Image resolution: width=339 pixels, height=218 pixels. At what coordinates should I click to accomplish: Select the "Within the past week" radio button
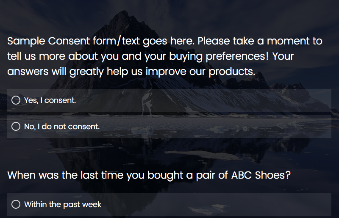[16, 204]
